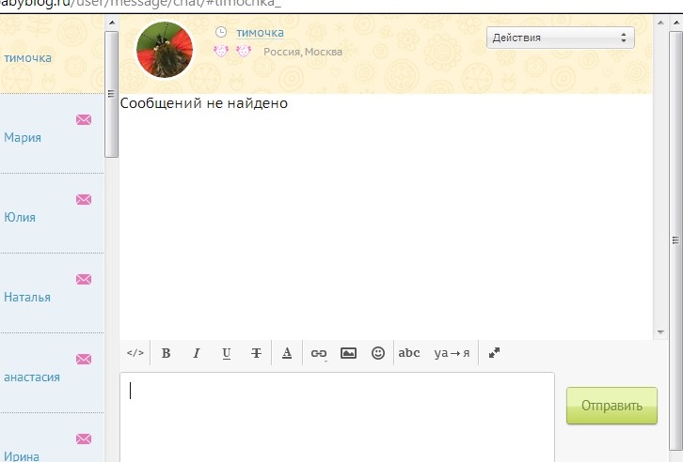
Task: Expand the editor to fullscreen
Action: point(494,352)
